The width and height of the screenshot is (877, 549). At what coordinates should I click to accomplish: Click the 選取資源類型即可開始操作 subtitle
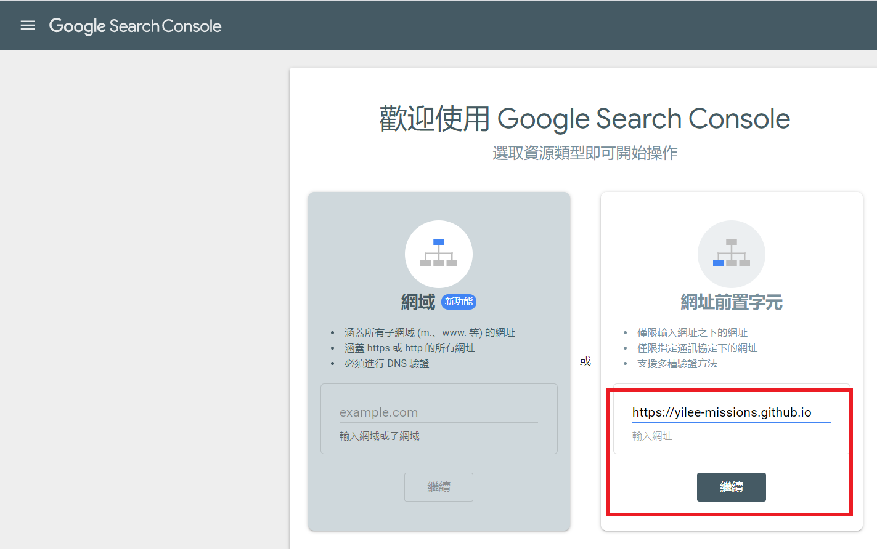pyautogui.click(x=584, y=153)
